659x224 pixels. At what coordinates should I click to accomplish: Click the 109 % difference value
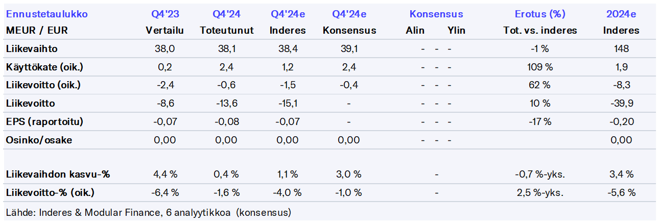click(x=540, y=67)
